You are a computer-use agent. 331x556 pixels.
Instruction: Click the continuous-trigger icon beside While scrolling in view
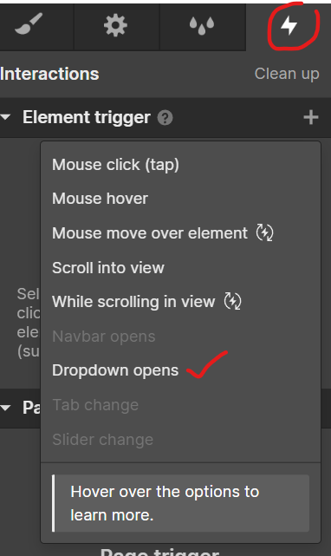point(232,301)
